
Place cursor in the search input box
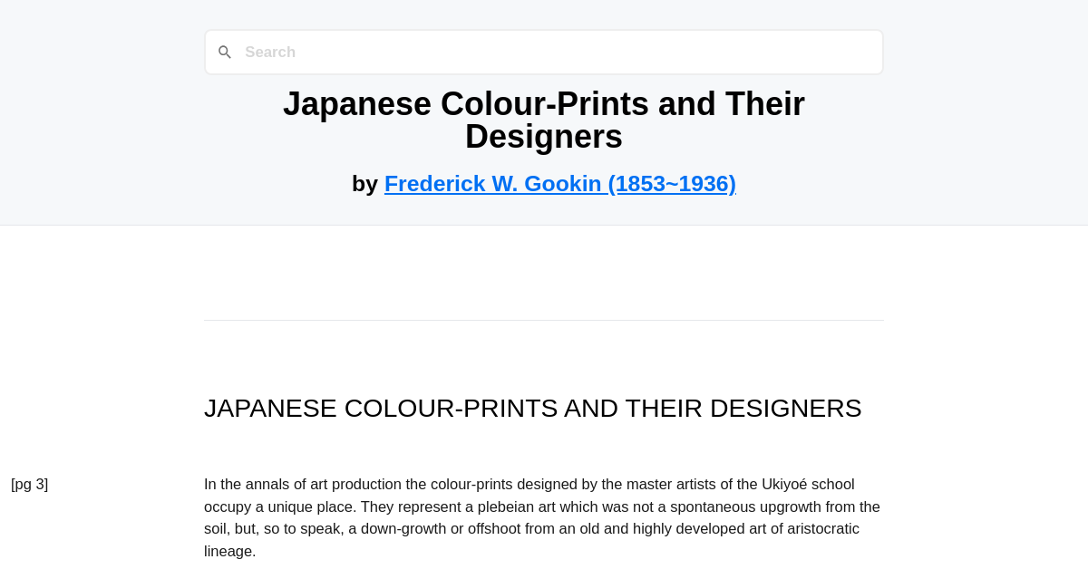pyautogui.click(x=453, y=52)
